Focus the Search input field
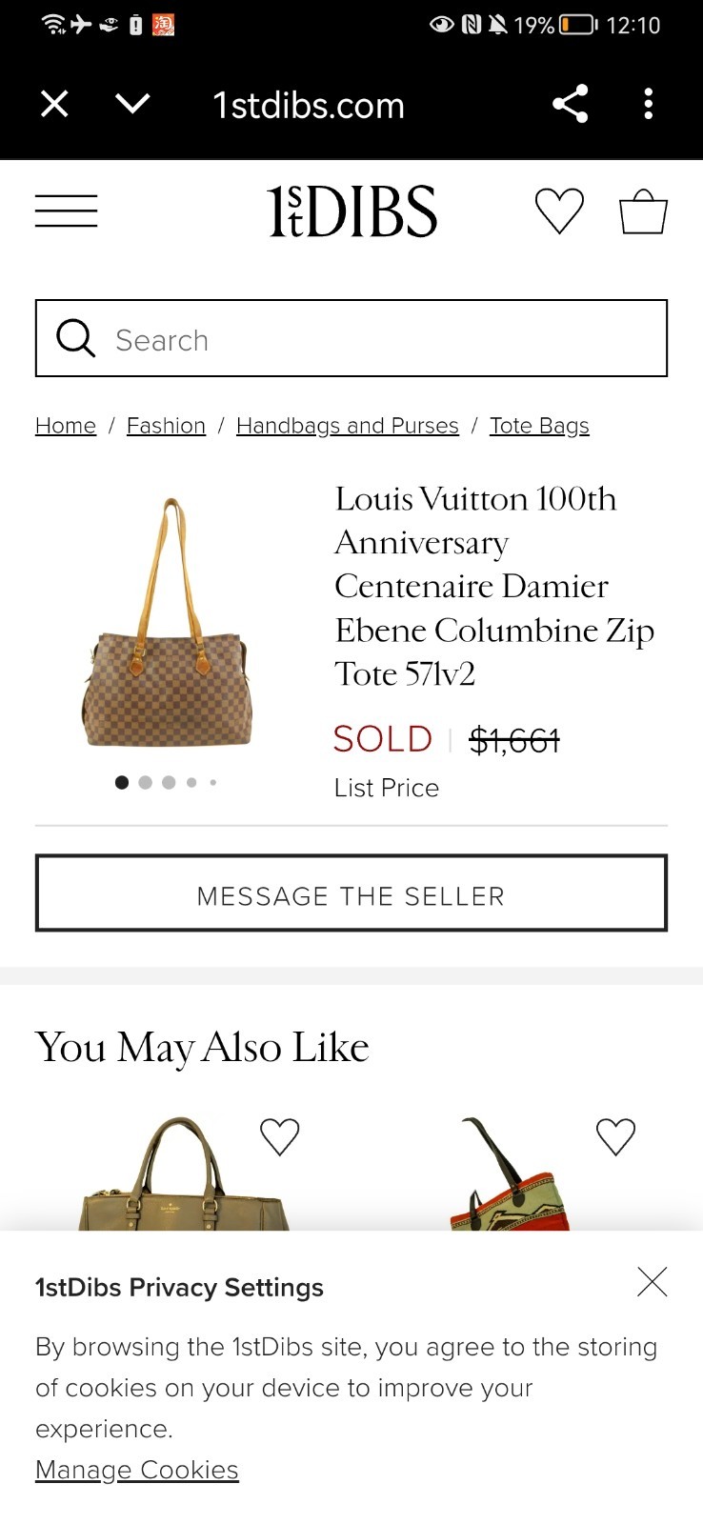703x1524 pixels. 381,339
